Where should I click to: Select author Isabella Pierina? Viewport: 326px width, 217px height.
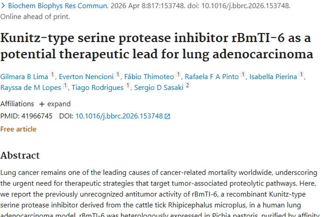pos(273,77)
